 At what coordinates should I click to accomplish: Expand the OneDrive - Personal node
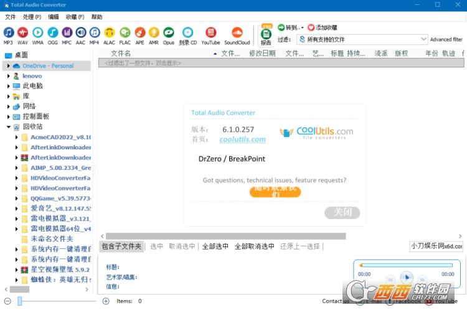pos(8,66)
